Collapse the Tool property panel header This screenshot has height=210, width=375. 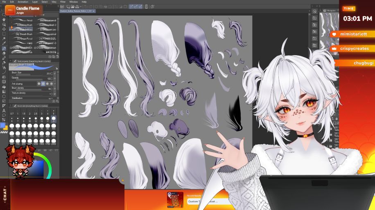(11, 61)
